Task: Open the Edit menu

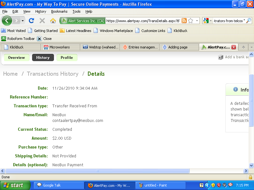Action: coord(15,11)
